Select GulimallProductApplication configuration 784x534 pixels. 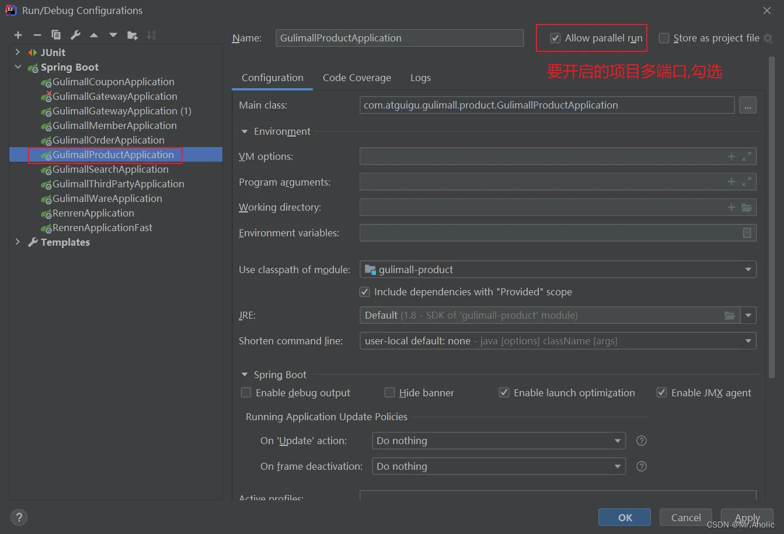113,155
